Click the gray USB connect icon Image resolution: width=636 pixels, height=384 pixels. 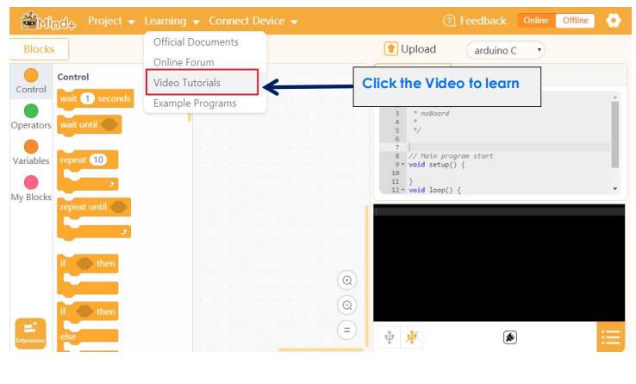pos(390,337)
